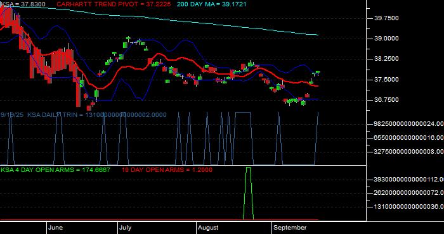This screenshot has height=234, width=444.
Task: Click the 38.2500 price axis value
Action: [x=386, y=59]
